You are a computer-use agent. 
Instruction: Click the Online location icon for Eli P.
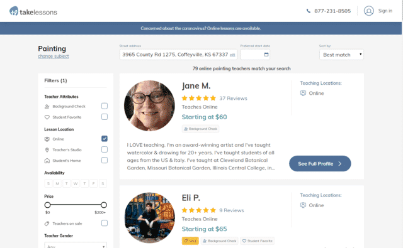coord(303,205)
